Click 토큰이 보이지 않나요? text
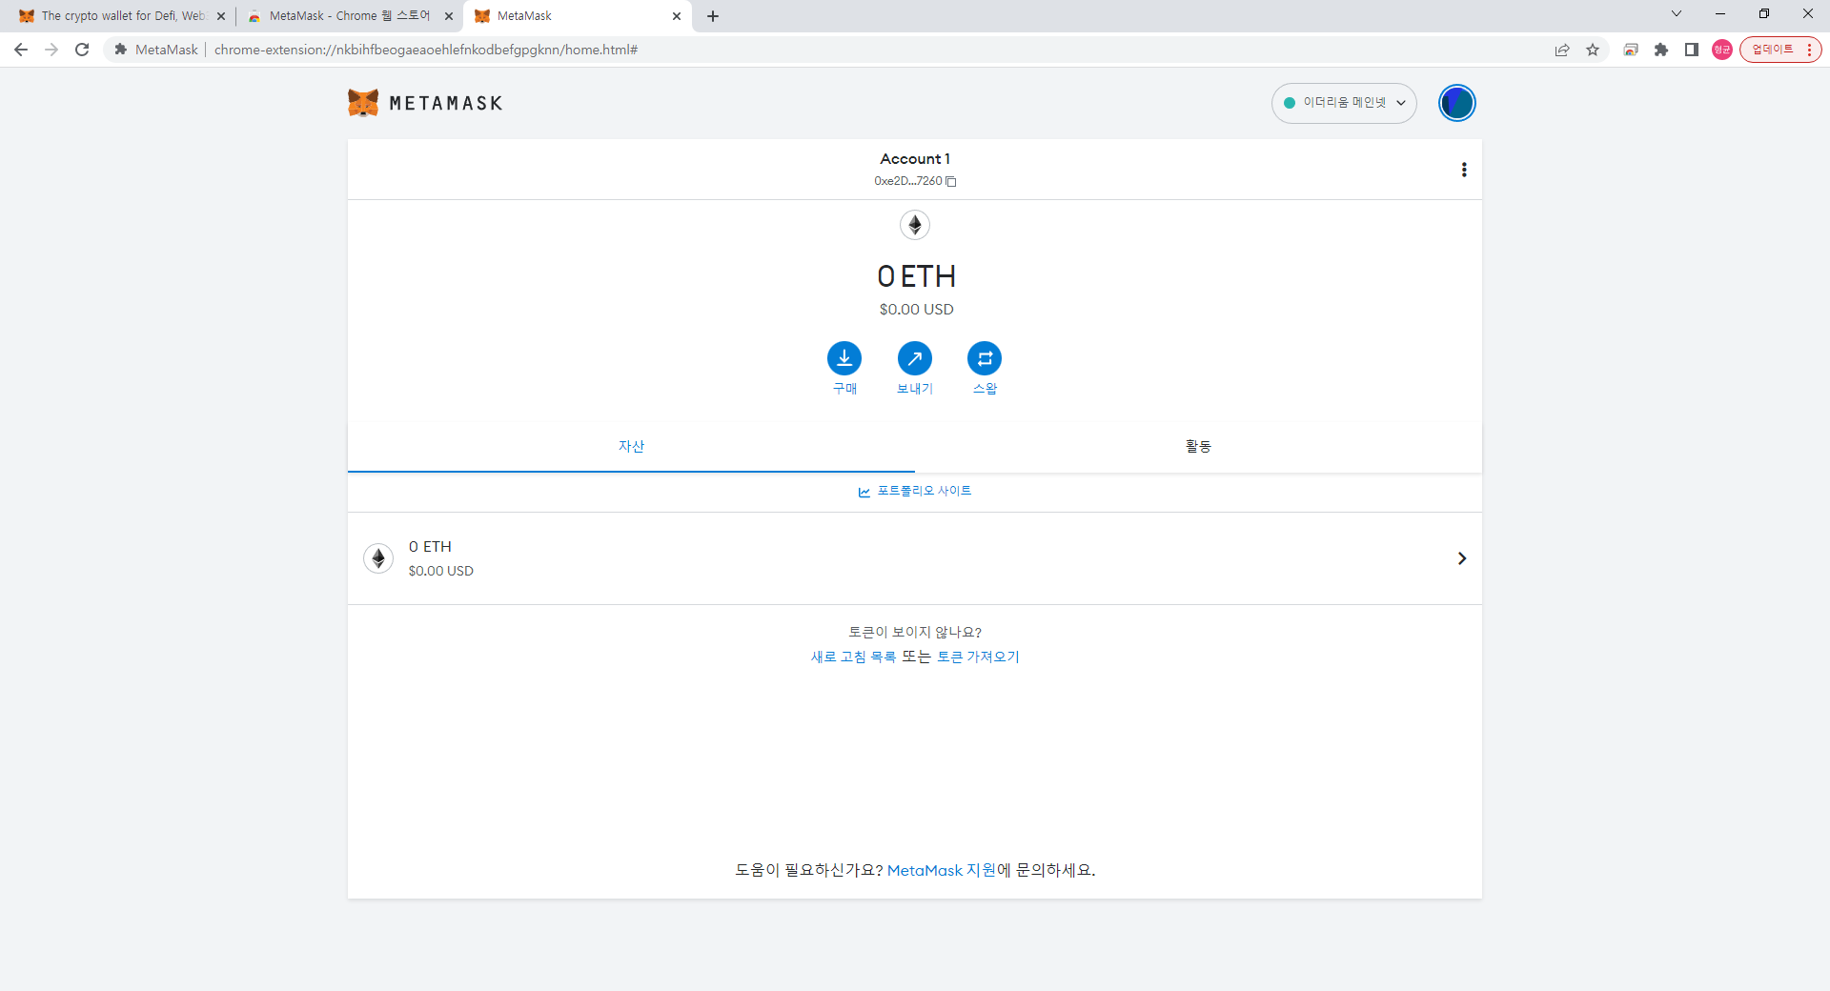Screen dimensions: 1830x991 point(915,632)
